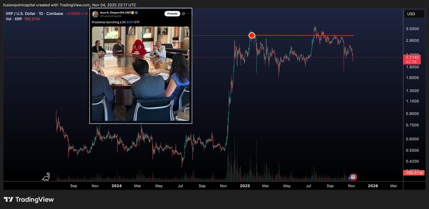
Task: Select the red circle marker on chart
Action: click(252, 35)
